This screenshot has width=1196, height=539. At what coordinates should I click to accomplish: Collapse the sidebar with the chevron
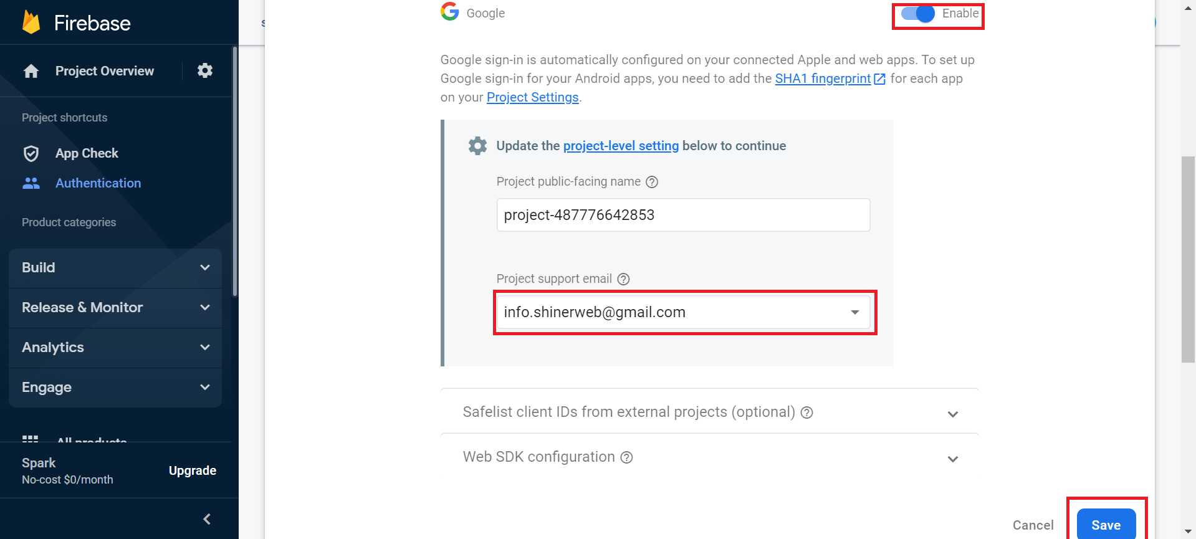[206, 518]
